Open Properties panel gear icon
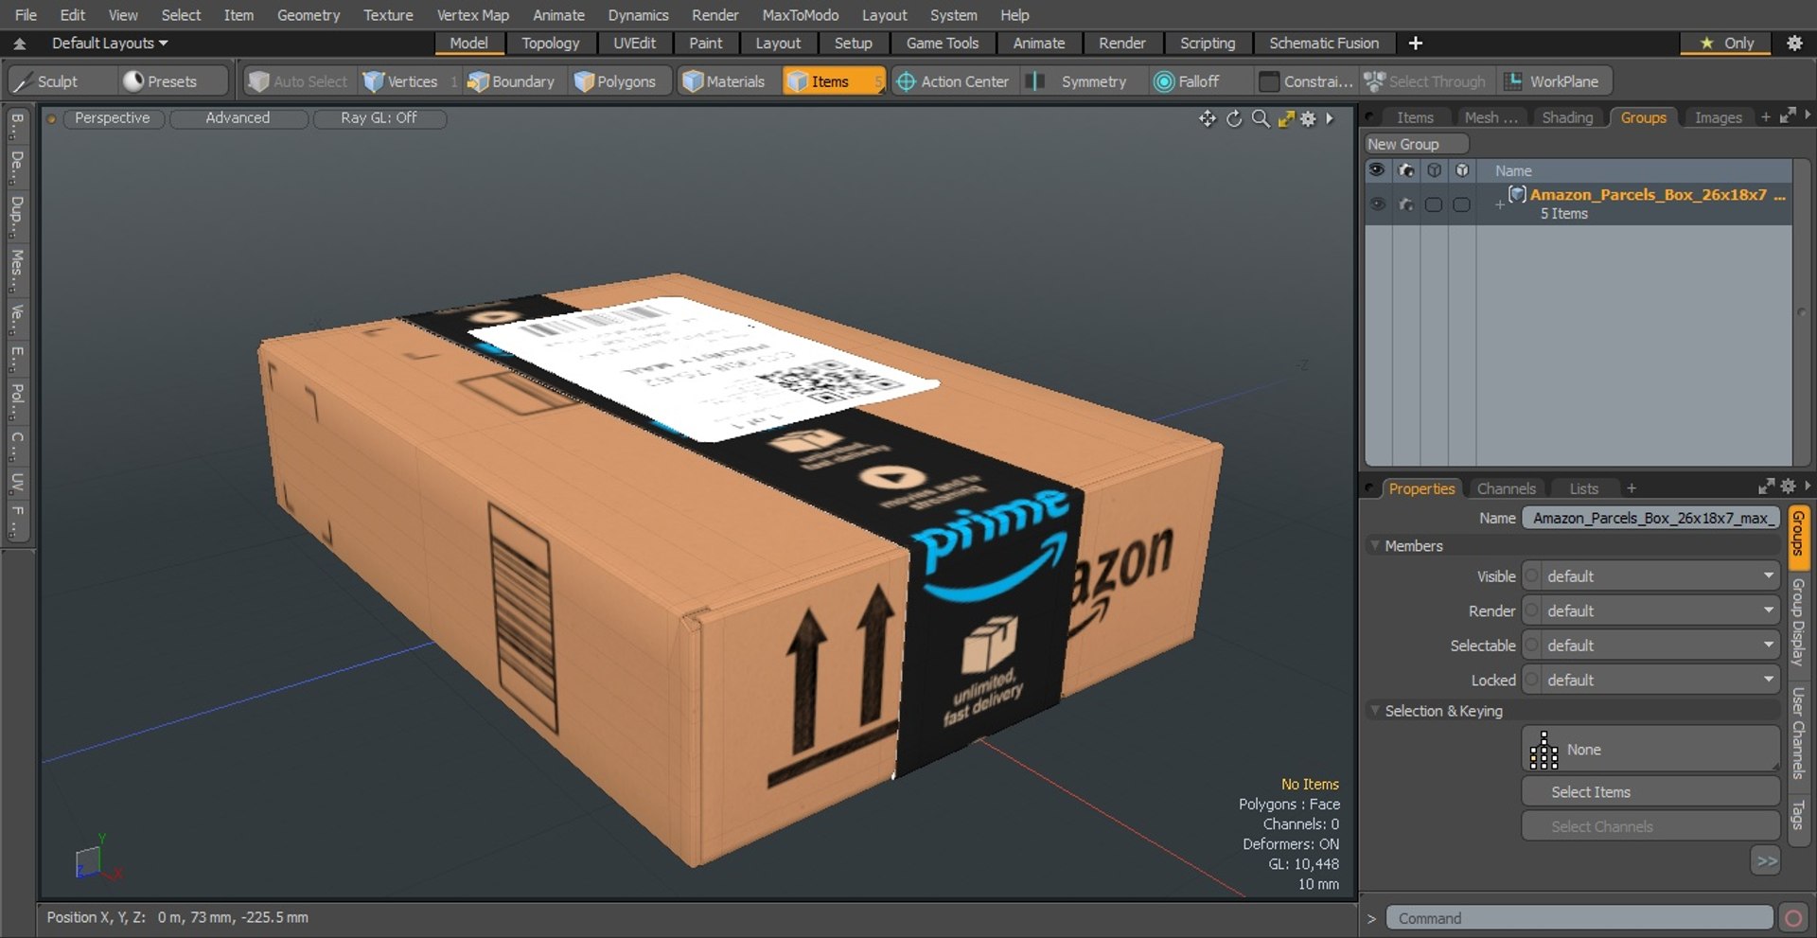1817x938 pixels. coord(1788,486)
